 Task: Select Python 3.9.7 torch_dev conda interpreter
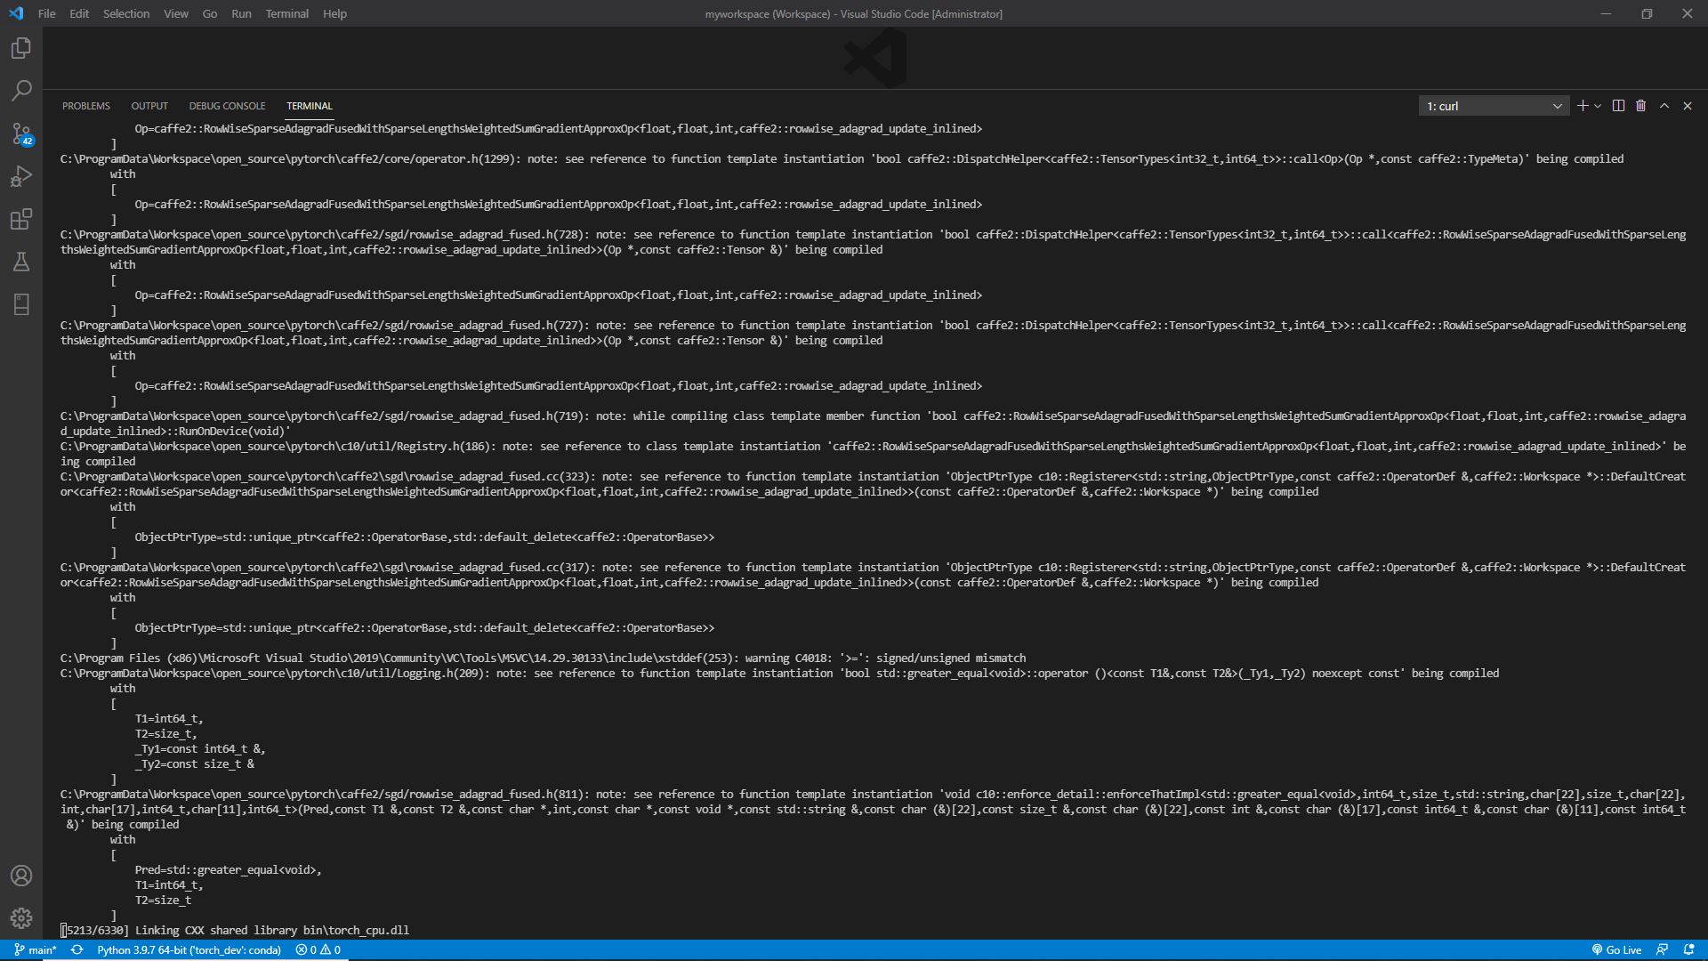point(189,950)
